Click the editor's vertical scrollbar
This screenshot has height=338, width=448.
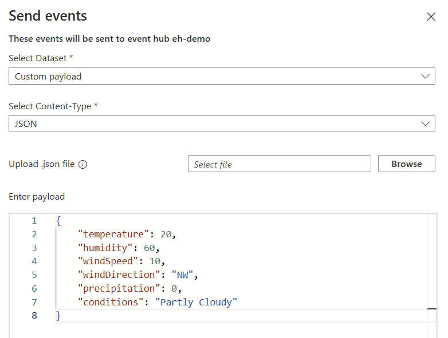pyautogui.click(x=432, y=276)
